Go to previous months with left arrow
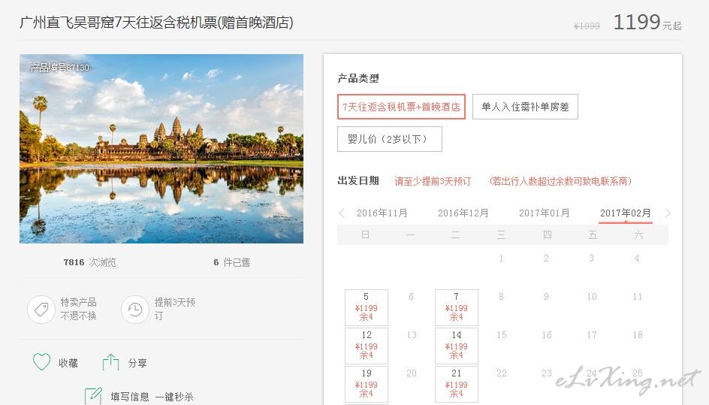 (x=342, y=213)
